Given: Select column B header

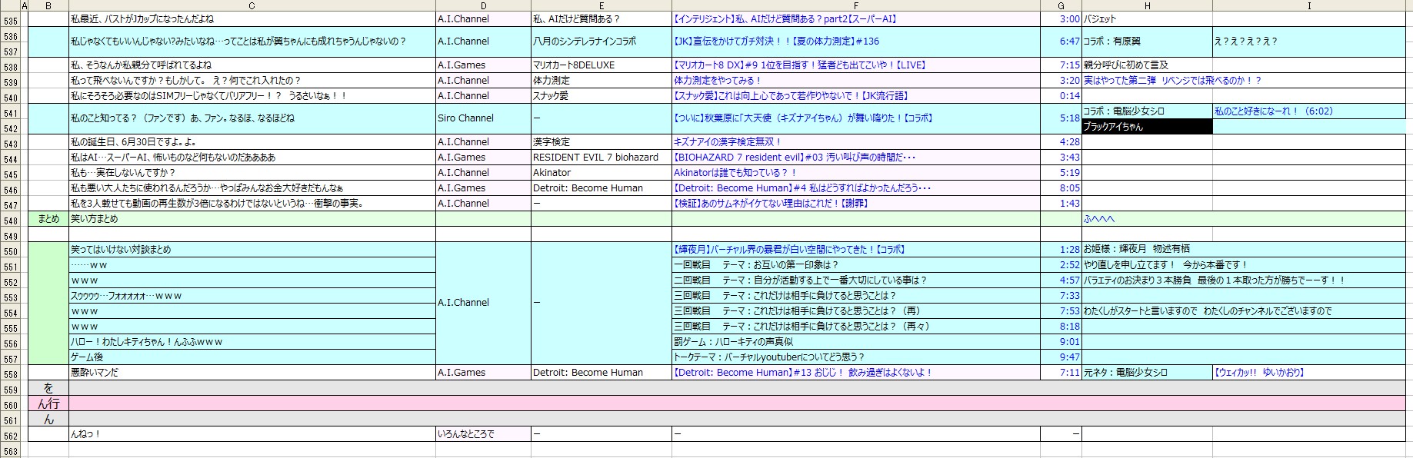Looking at the screenshot, I should (48, 6).
